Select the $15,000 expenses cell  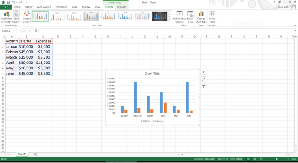[x=43, y=63]
